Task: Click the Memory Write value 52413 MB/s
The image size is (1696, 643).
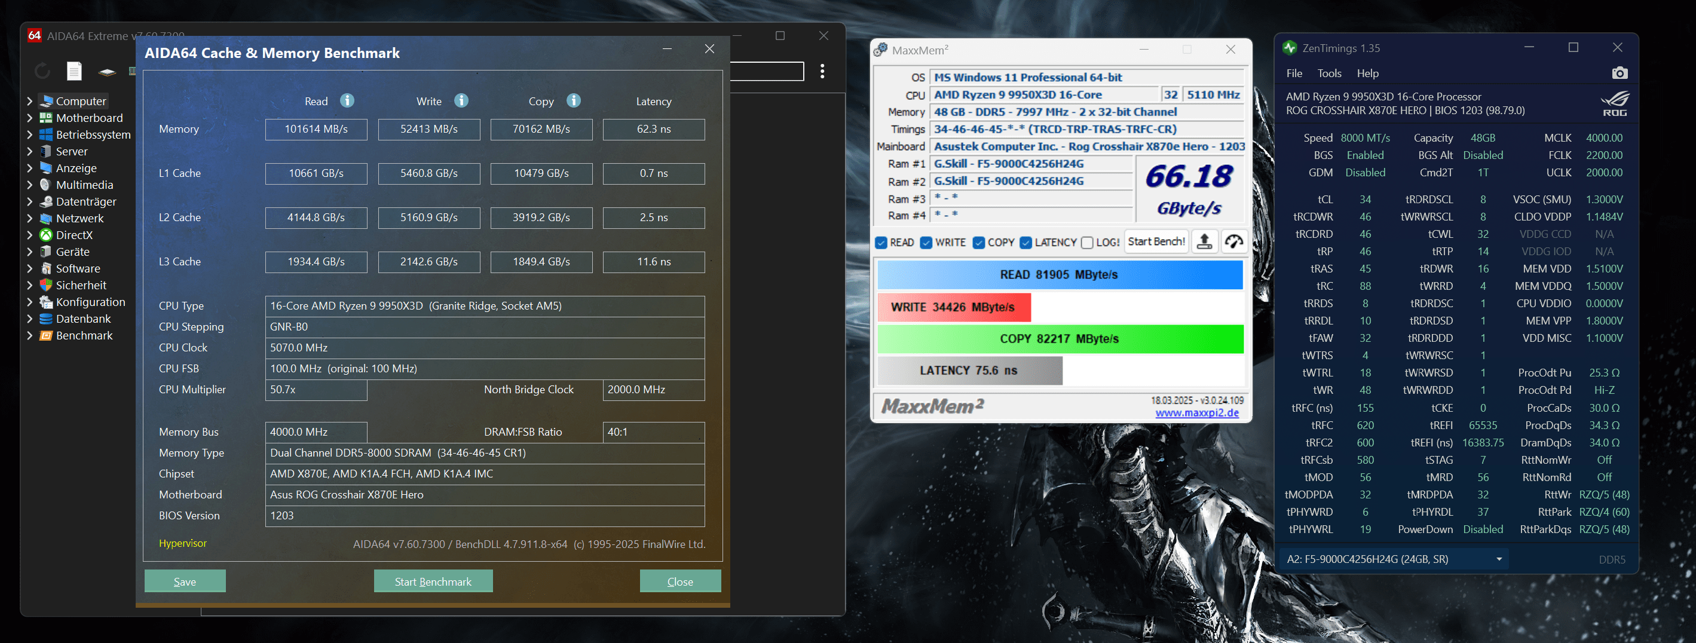Action: click(429, 130)
